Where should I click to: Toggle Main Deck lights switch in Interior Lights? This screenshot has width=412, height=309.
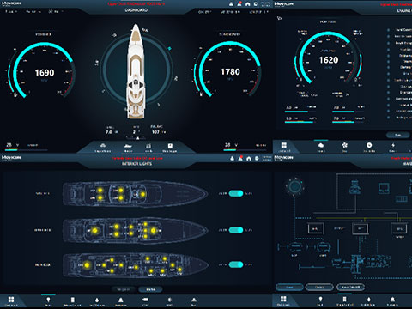[236, 264]
